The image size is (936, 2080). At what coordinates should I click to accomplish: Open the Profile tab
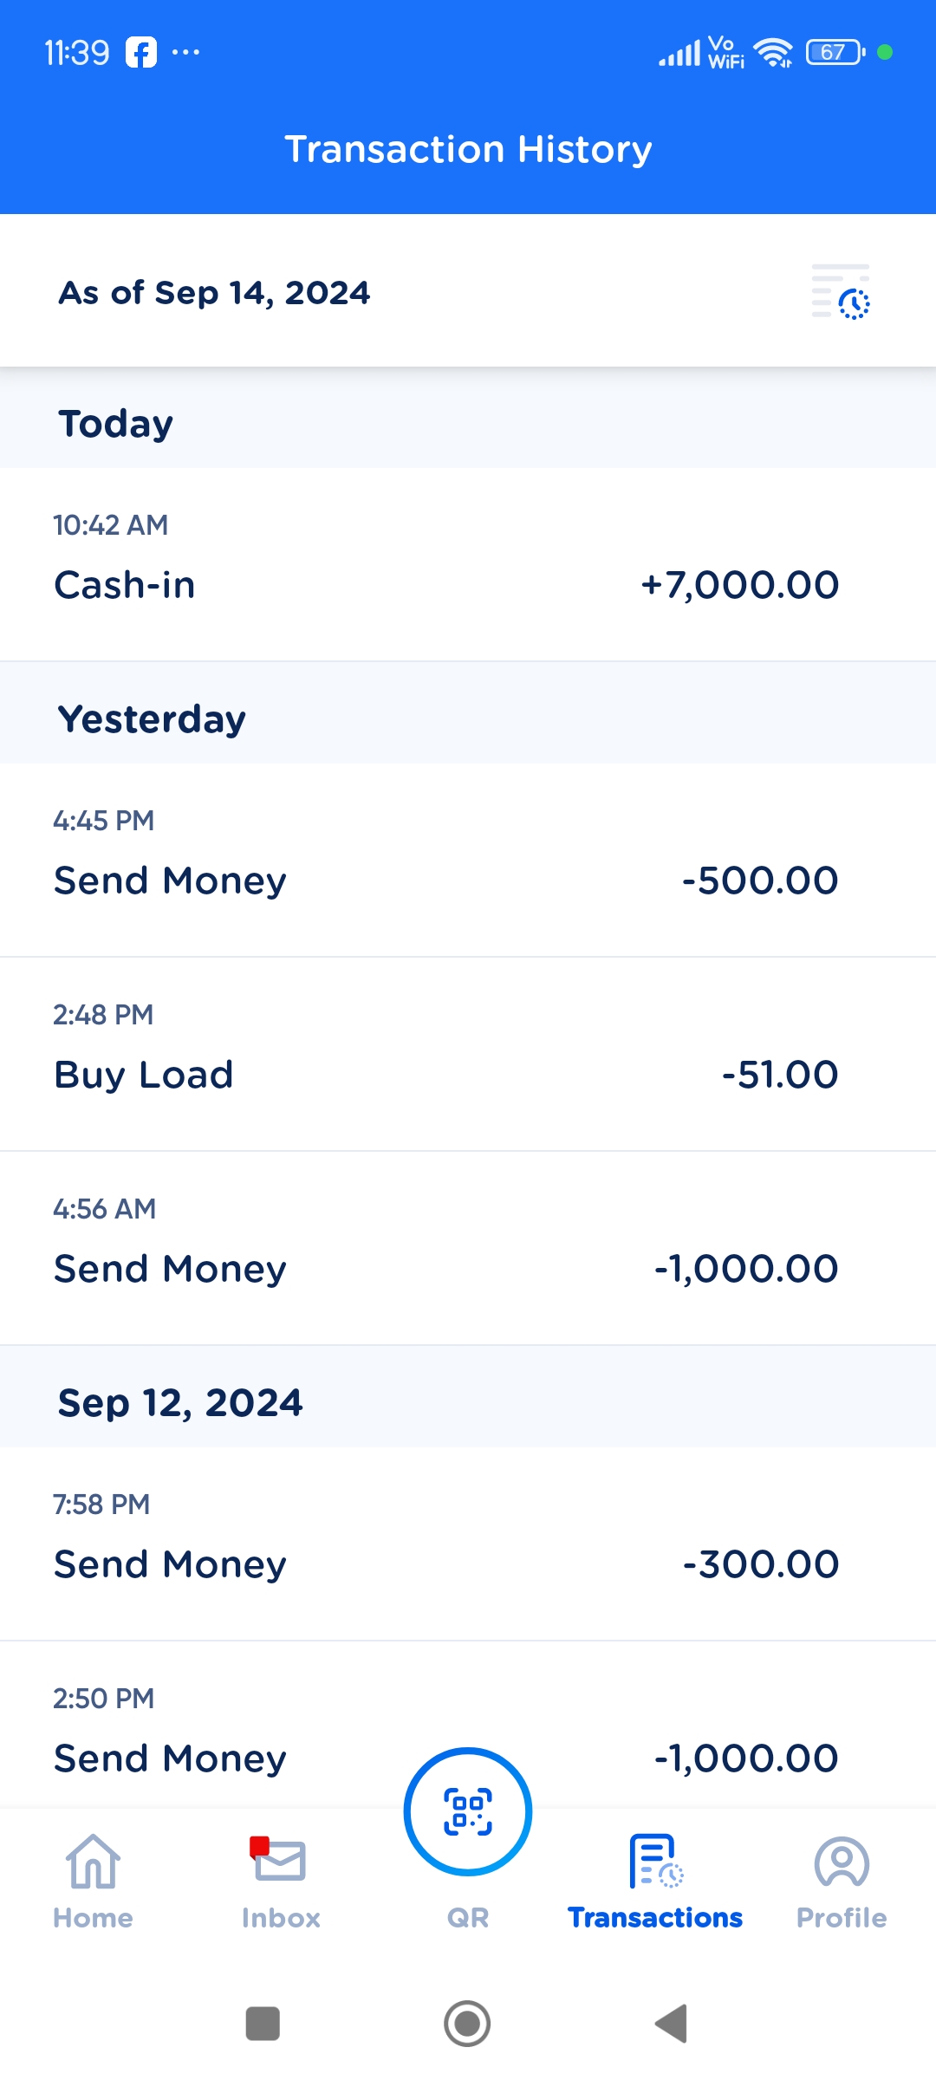(842, 1881)
